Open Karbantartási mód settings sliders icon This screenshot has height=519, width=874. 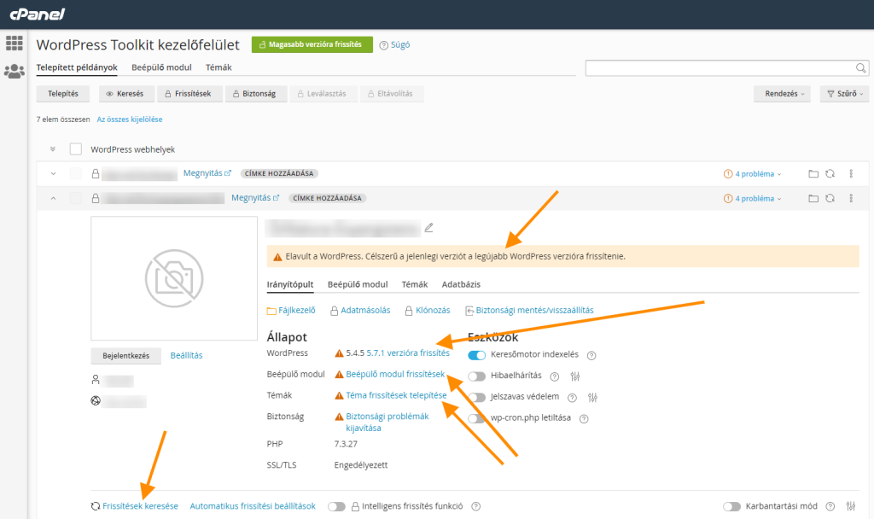pos(851,506)
